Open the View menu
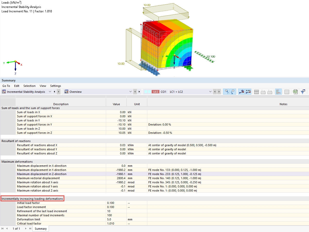This screenshot has height=232, width=309. pos(43,86)
